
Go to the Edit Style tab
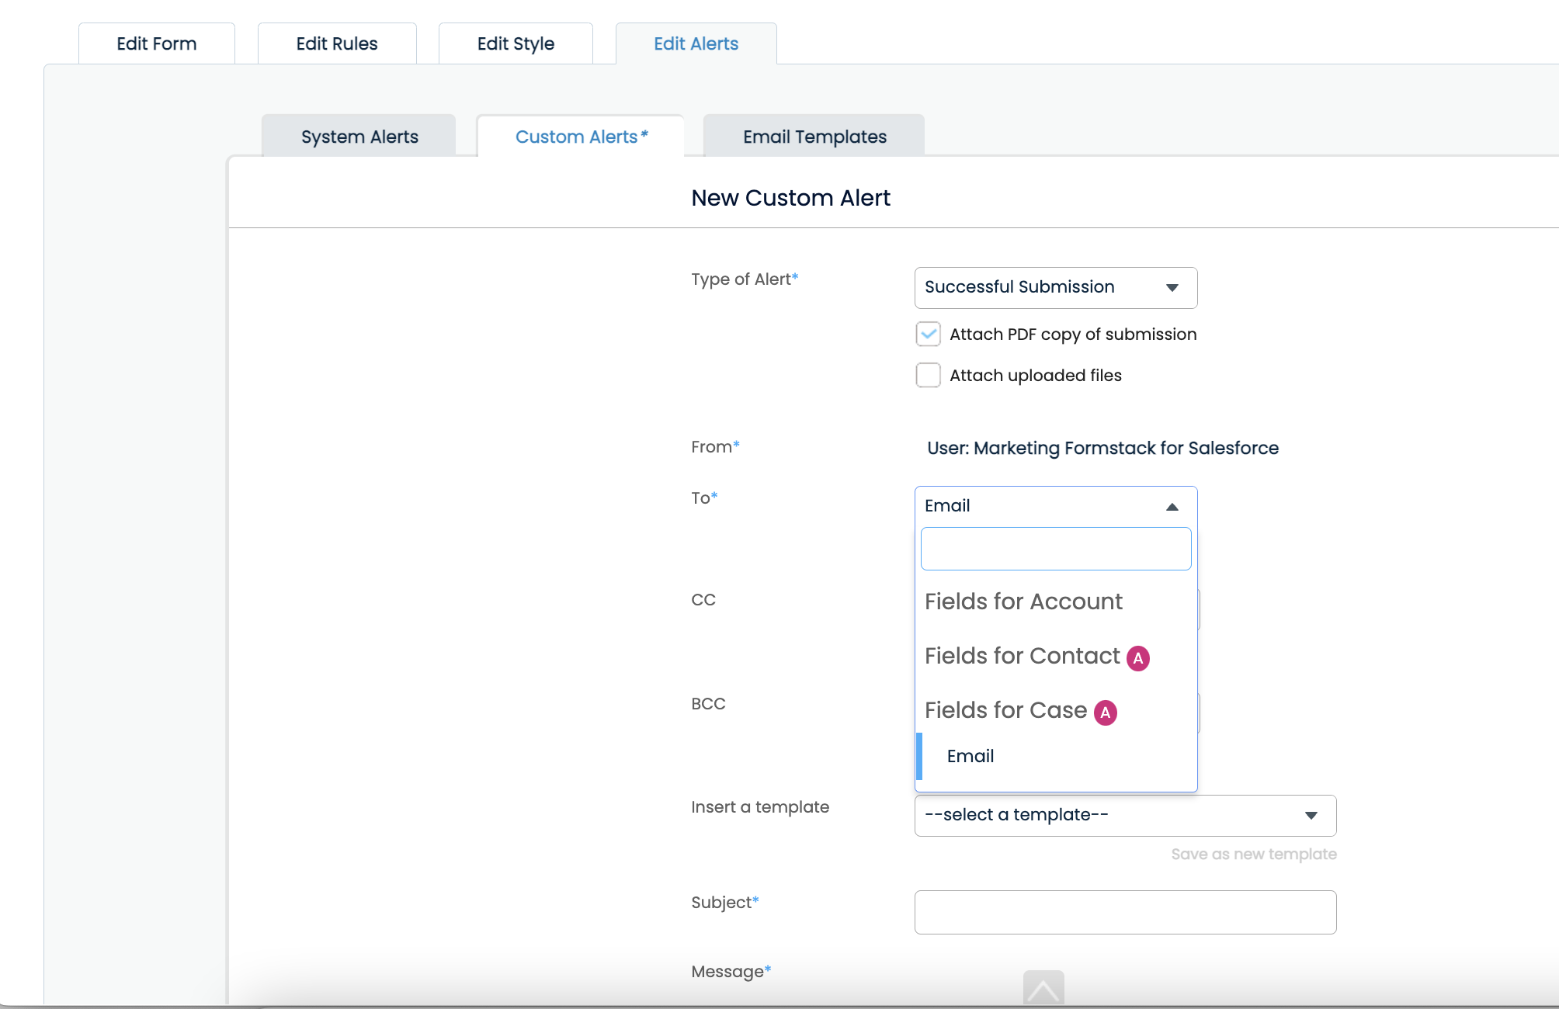[516, 43]
